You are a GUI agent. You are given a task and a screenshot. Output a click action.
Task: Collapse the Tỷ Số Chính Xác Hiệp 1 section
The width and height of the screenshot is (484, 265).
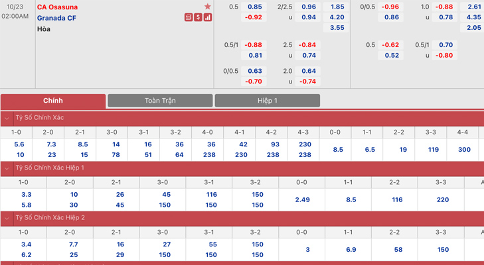7,168
